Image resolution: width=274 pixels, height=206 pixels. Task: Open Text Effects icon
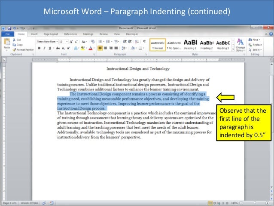(76, 48)
